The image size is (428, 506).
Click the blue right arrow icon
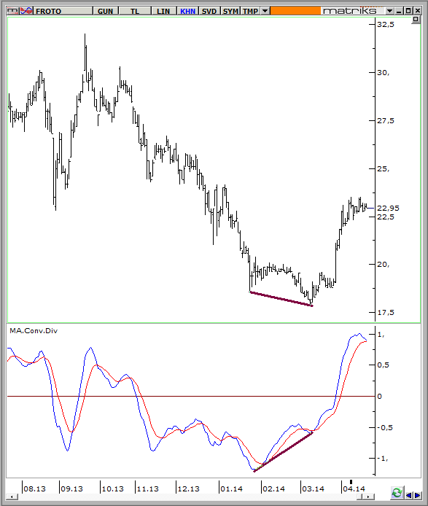[417, 495]
